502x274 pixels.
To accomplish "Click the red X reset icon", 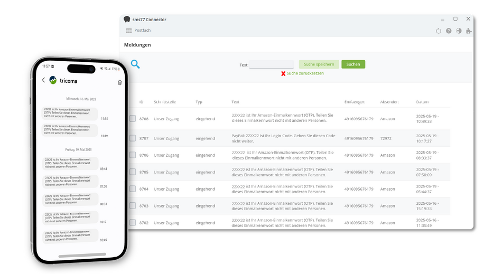I will (x=283, y=73).
